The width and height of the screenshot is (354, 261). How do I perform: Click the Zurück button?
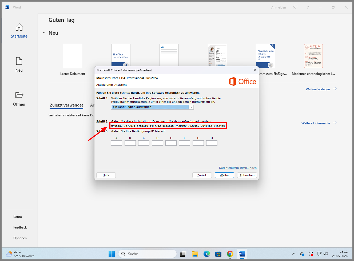[202, 175]
